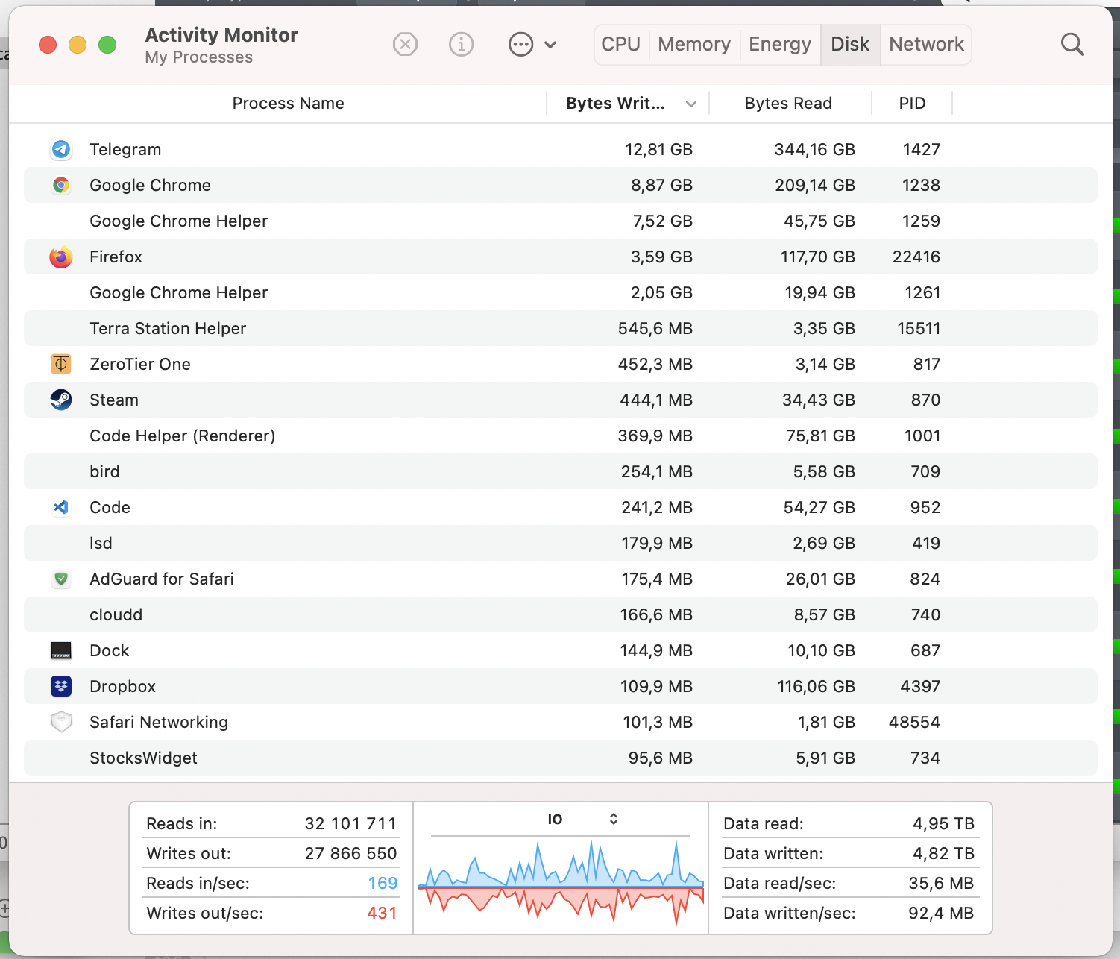Click the Steam app icon
1120x959 pixels.
[61, 400]
